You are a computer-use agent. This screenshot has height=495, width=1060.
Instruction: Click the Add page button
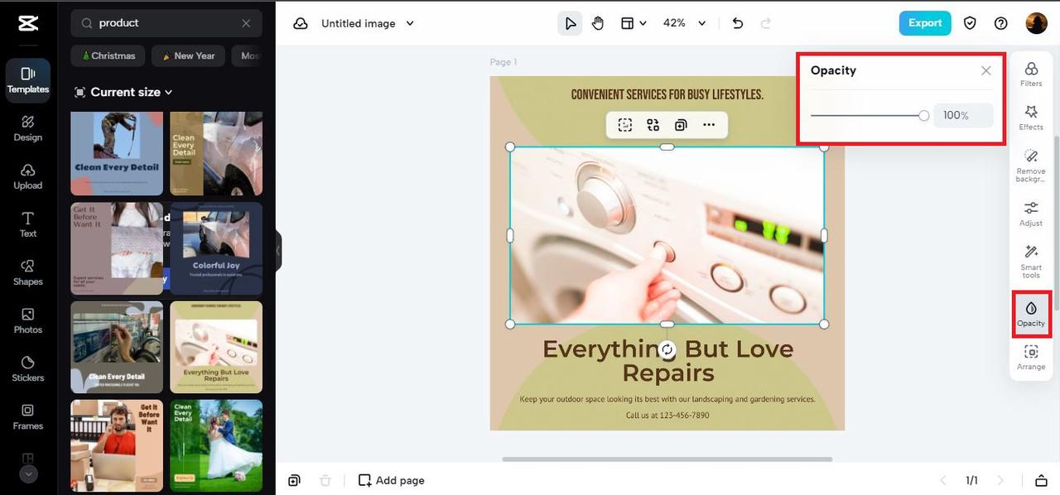(391, 480)
